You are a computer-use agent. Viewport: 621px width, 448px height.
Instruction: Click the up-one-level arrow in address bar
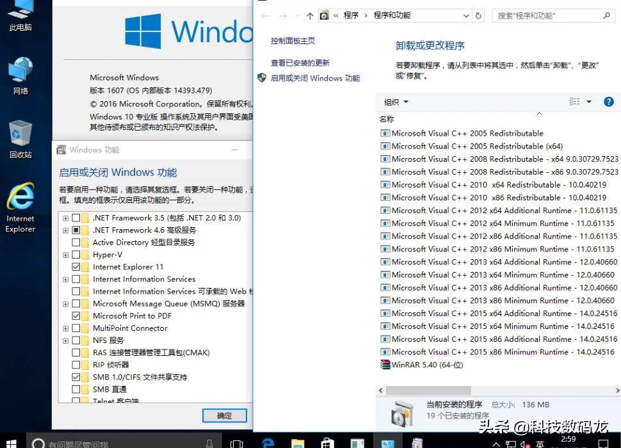[x=310, y=16]
